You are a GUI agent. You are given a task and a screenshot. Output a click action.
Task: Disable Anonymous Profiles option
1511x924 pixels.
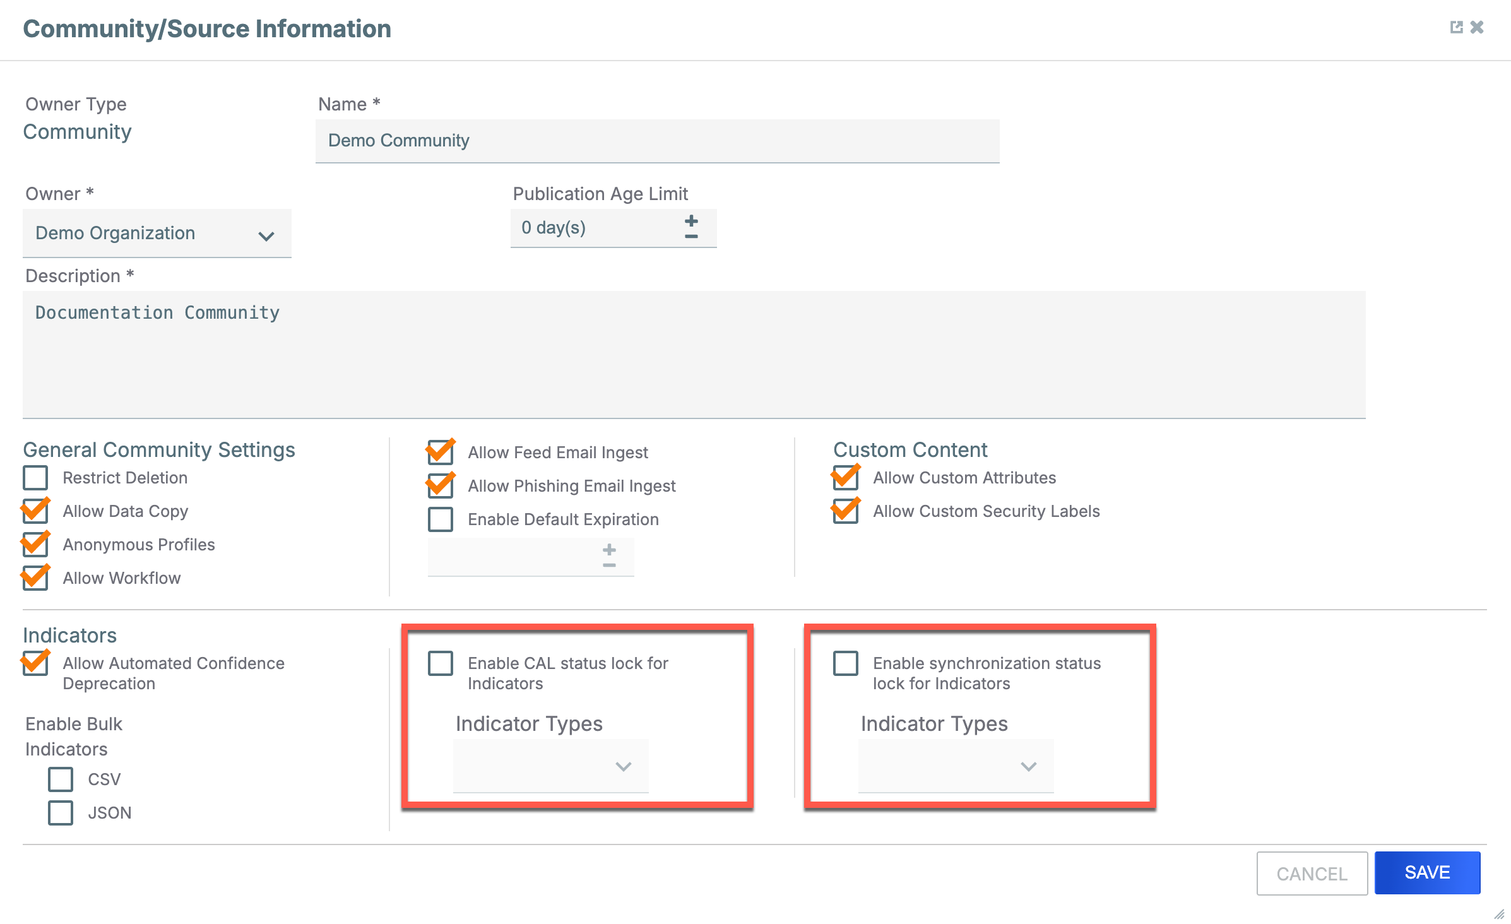[35, 545]
